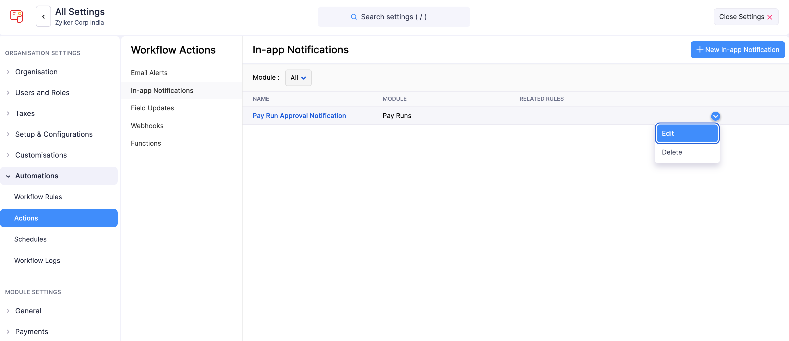Go back using the left chevron button
Screen dimensions: 789x341
click(x=43, y=16)
